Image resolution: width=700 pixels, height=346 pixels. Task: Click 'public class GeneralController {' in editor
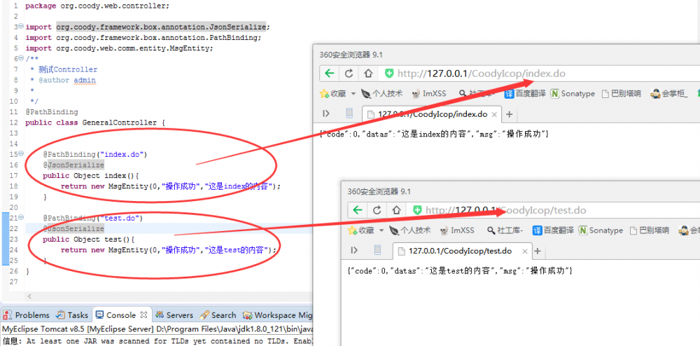click(95, 123)
